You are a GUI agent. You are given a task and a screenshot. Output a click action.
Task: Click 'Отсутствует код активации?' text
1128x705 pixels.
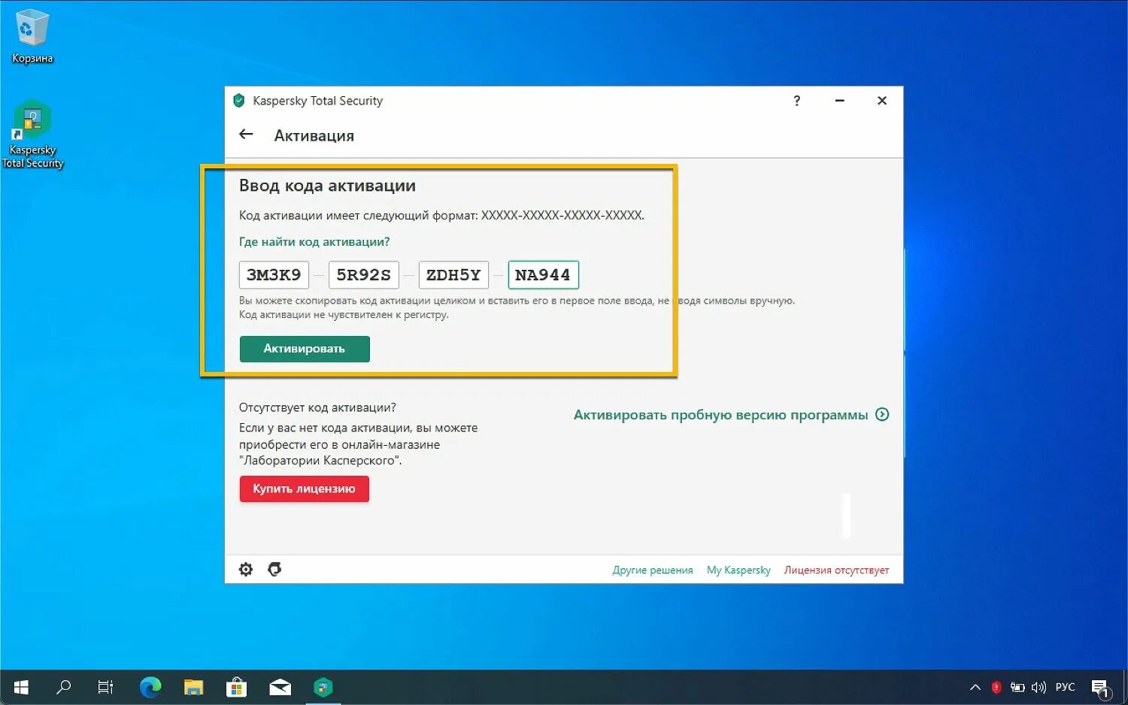[317, 407]
